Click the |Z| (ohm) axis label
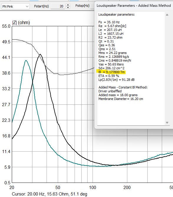The width and height of the screenshot is (173, 197). (x=21, y=23)
